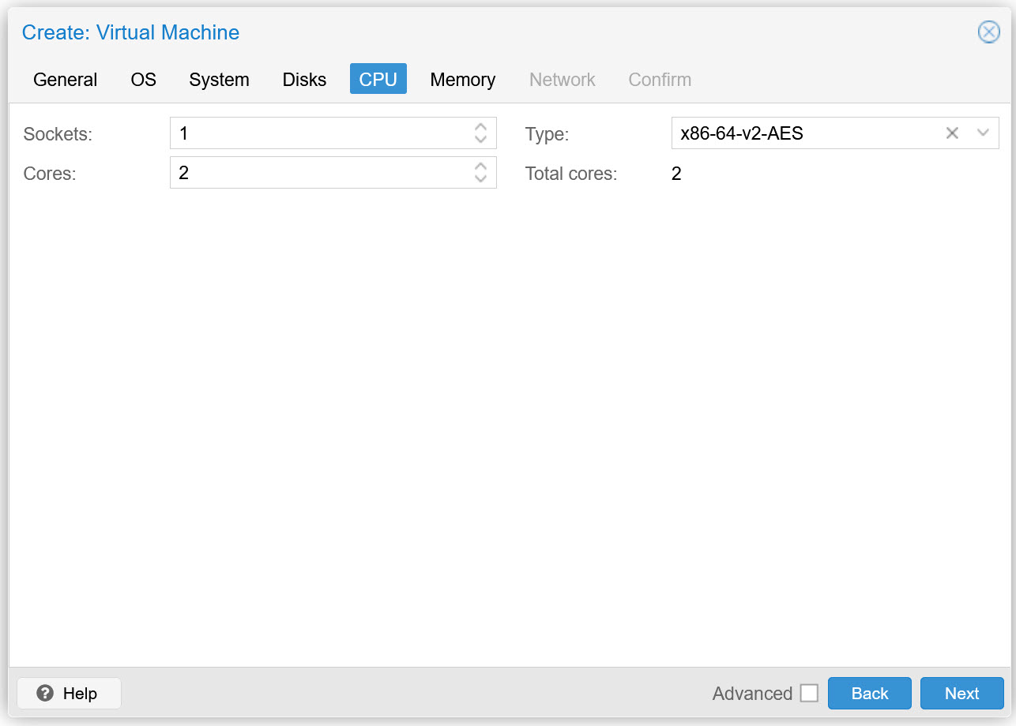The image size is (1016, 726).
Task: Click inside the Sockets input field
Action: point(316,133)
